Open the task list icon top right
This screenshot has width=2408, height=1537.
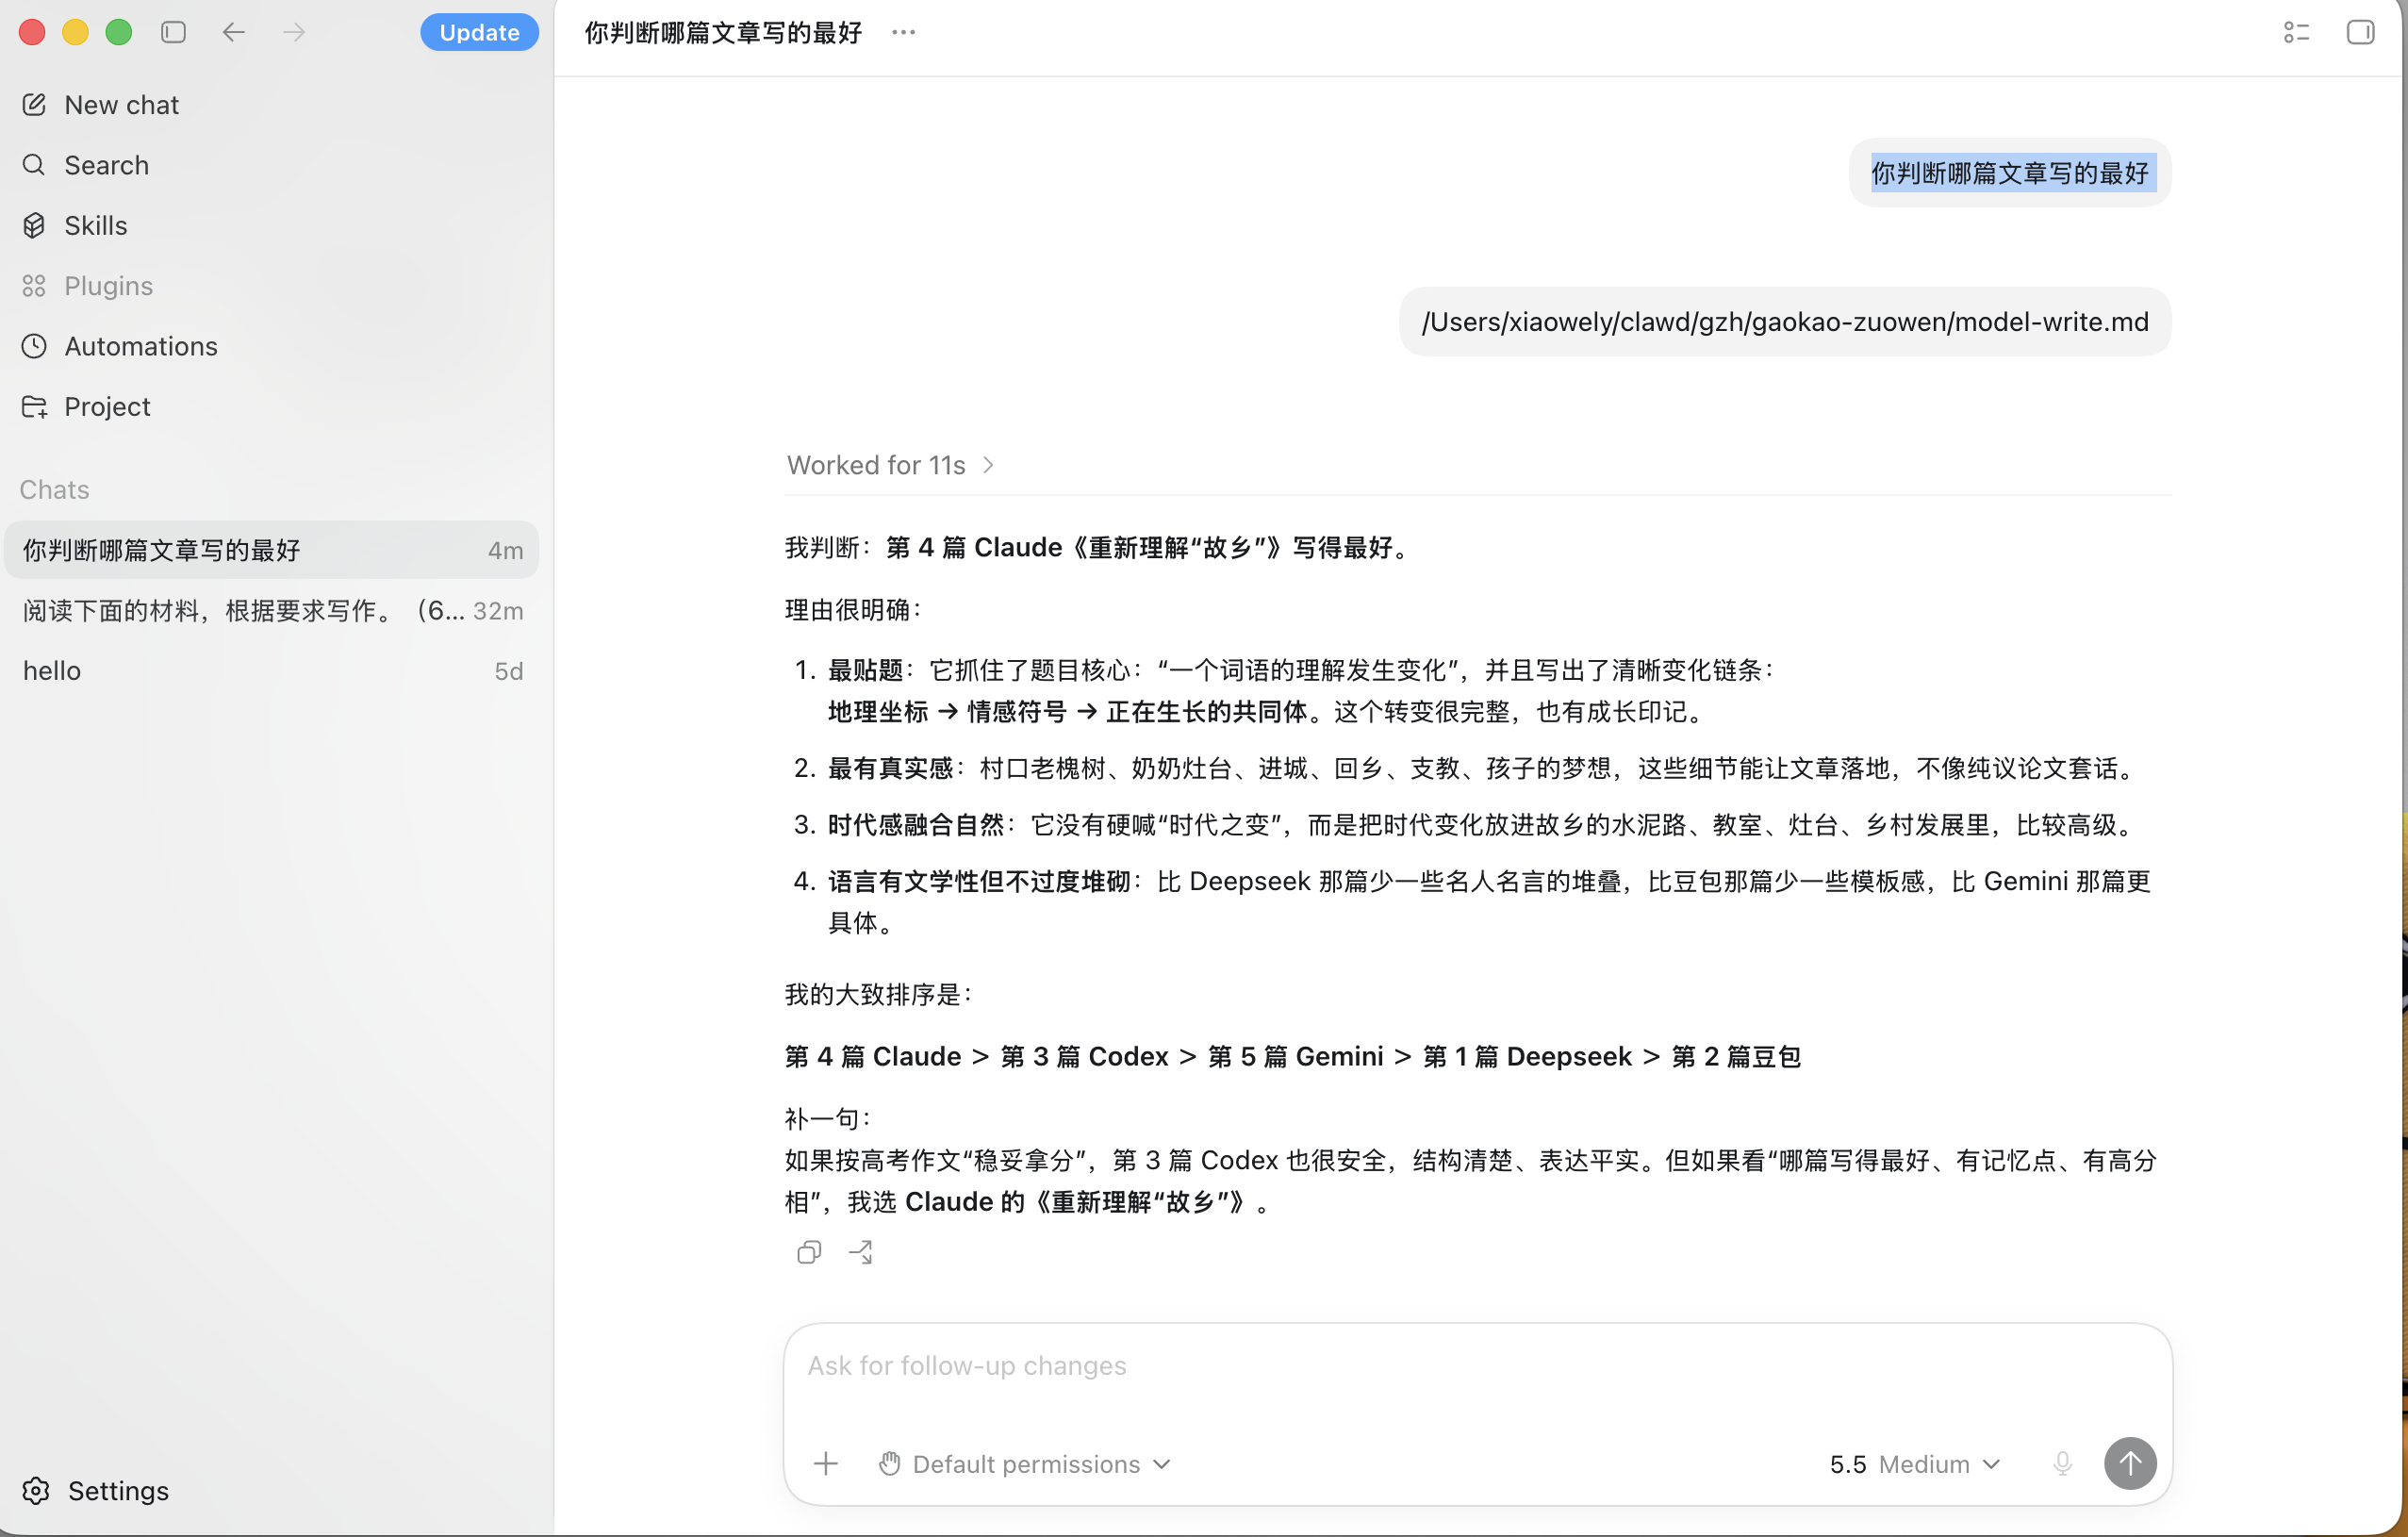point(2297,32)
